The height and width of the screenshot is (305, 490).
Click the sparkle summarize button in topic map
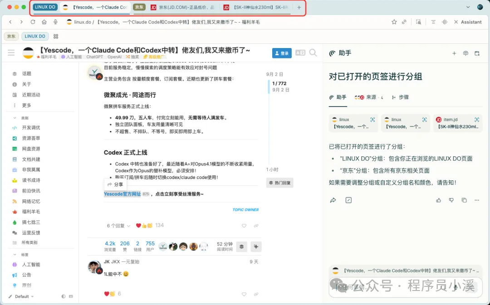[x=256, y=247]
